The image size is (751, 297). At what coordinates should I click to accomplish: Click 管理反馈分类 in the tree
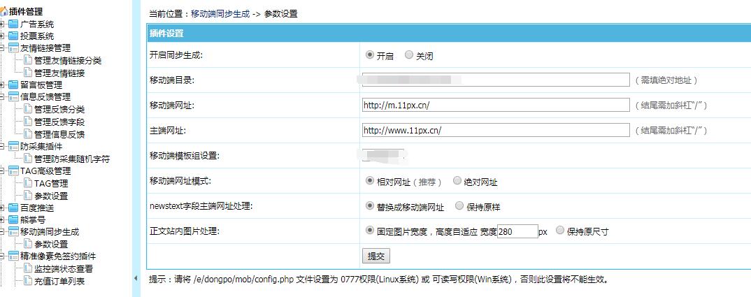click(x=59, y=110)
